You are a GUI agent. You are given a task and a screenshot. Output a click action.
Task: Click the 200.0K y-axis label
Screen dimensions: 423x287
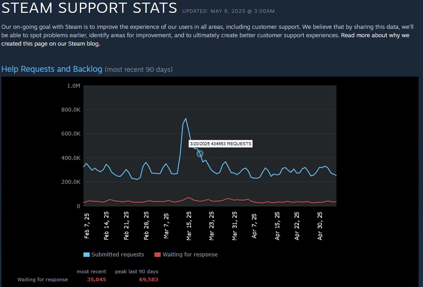[71, 182]
